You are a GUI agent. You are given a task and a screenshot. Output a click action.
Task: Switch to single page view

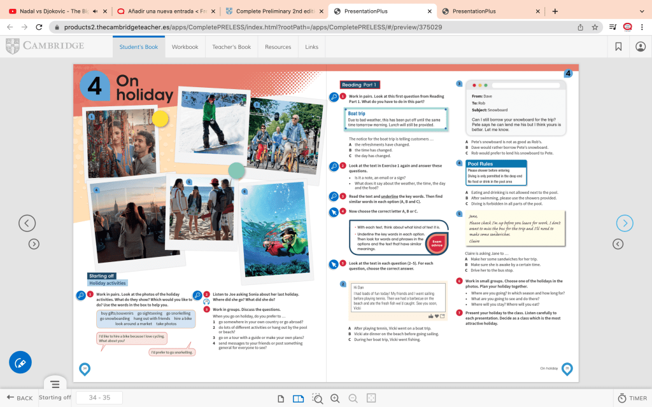point(281,398)
